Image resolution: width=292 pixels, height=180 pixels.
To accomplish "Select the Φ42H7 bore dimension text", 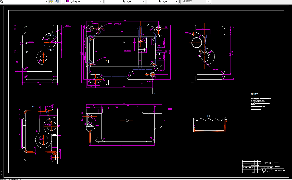I will pyautogui.click(x=164, y=42).
